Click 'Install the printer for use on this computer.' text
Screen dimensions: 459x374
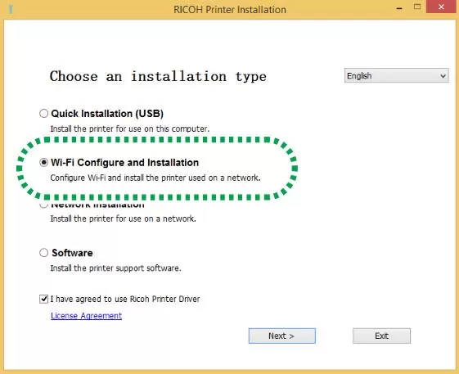(x=130, y=128)
